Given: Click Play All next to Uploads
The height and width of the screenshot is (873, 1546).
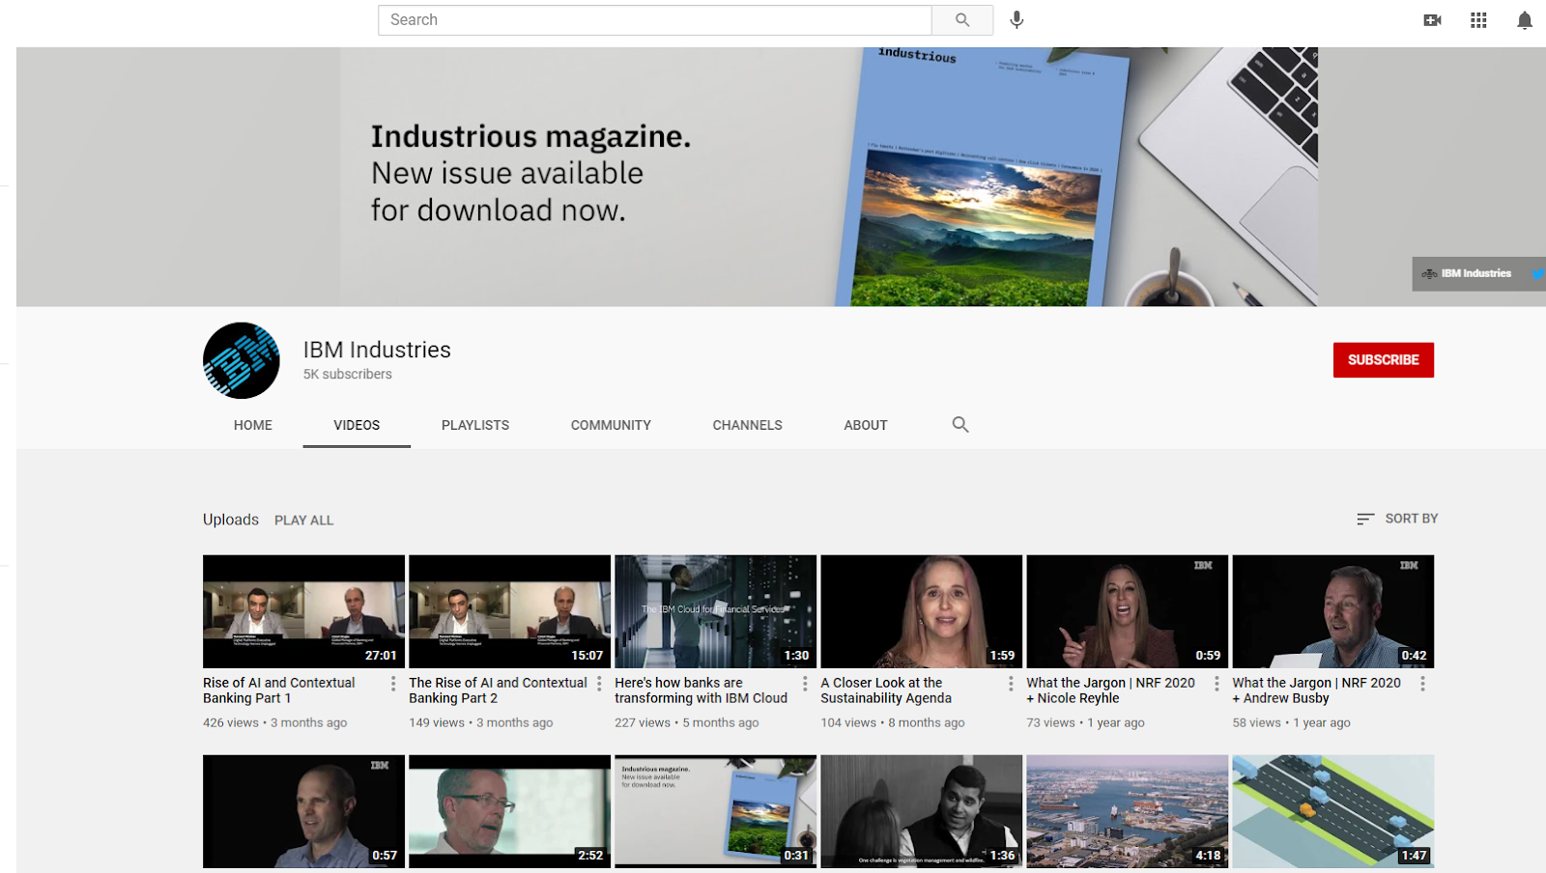Looking at the screenshot, I should click(303, 521).
